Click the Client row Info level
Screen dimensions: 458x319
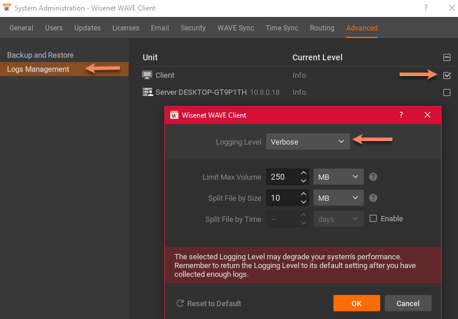point(299,75)
